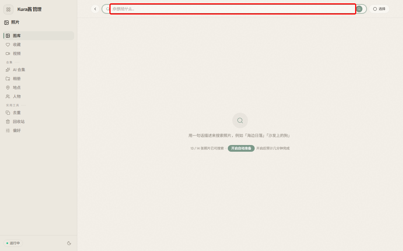Screen dimensions: 403x251
Task: Open 收藏 favorites section
Action: pyautogui.click(x=39, y=45)
